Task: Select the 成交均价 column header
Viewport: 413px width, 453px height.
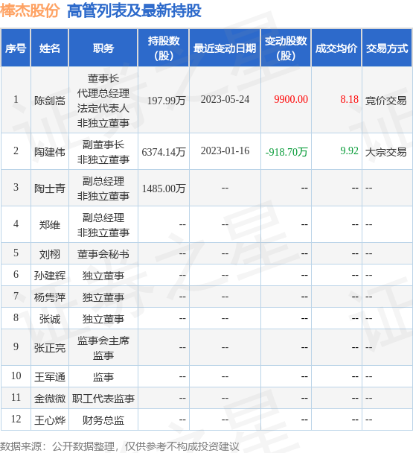Action: coord(336,48)
